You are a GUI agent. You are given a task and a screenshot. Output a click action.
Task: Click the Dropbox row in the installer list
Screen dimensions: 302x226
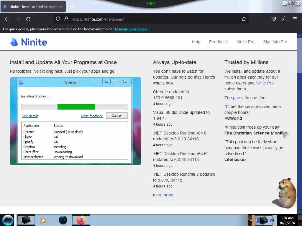point(75,147)
